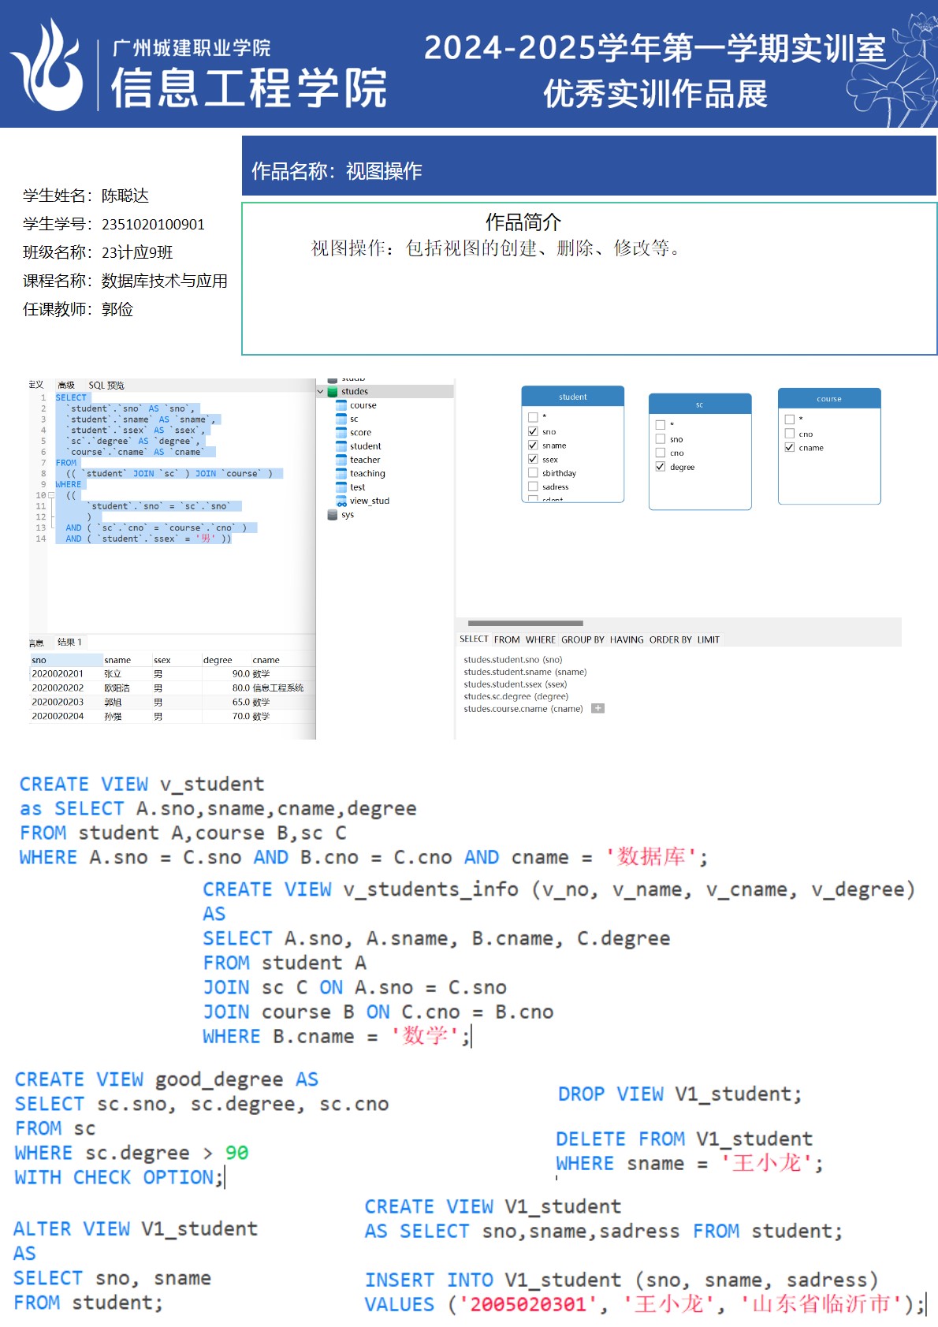Image resolution: width=938 pixels, height=1327 pixels.
Task: Click the teacher table icon
Action: [341, 460]
